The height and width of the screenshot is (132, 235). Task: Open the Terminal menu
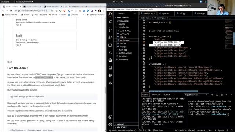pyautogui.click(x=144, y=10)
